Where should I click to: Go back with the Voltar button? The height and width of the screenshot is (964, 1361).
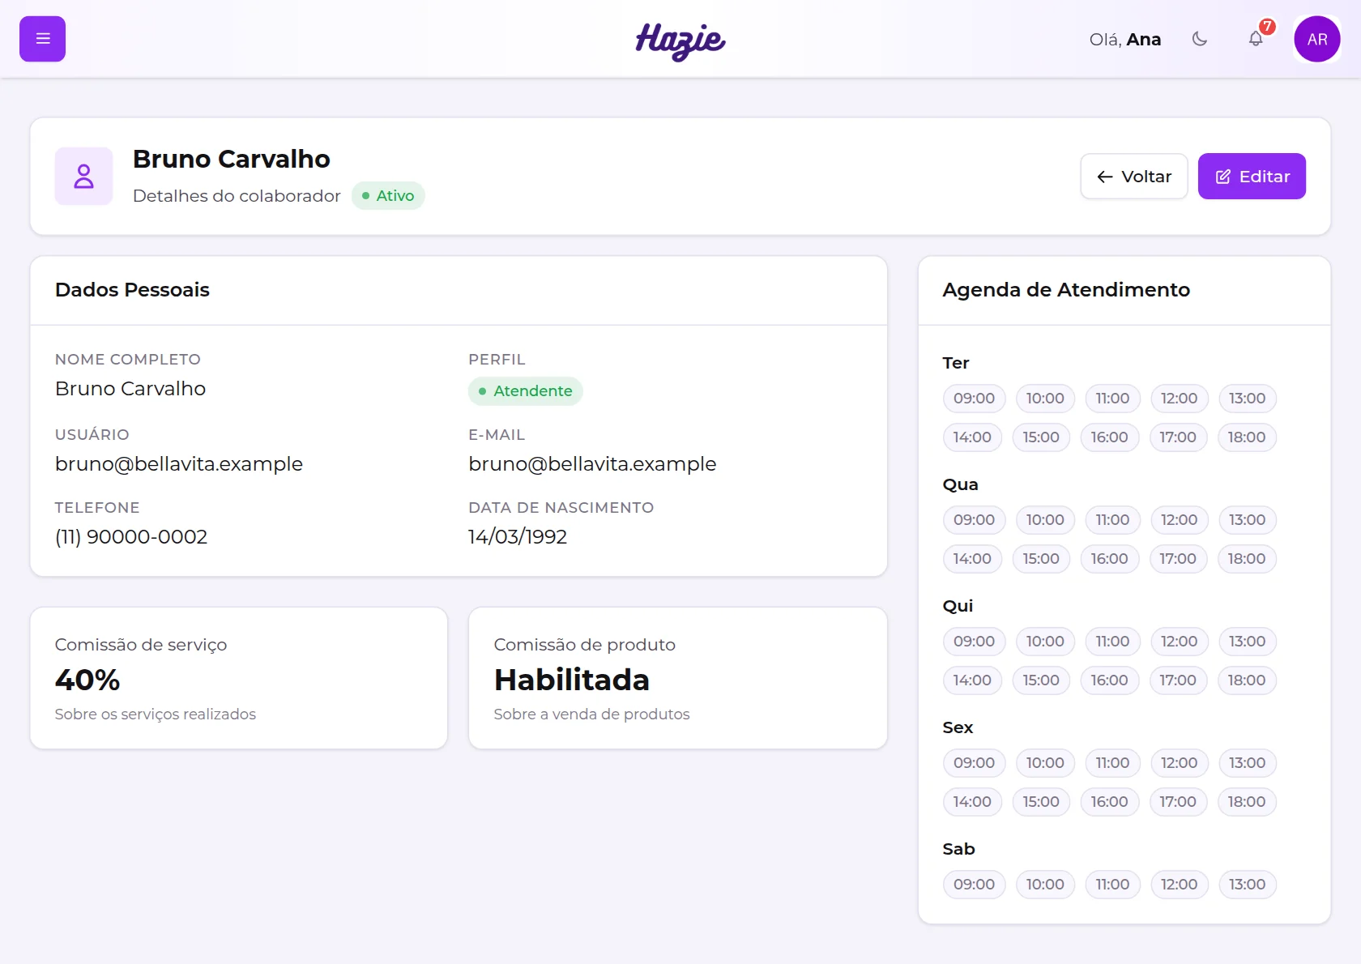coord(1134,176)
